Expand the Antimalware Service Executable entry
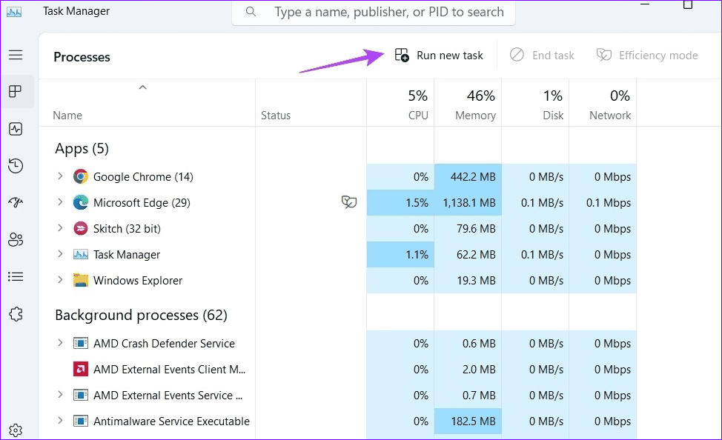Image resolution: width=722 pixels, height=440 pixels. click(60, 421)
